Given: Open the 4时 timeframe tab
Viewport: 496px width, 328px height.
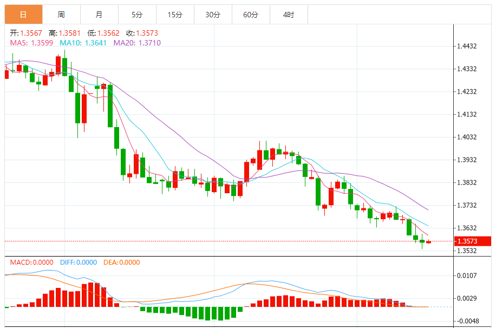Looking at the screenshot, I should (289, 15).
